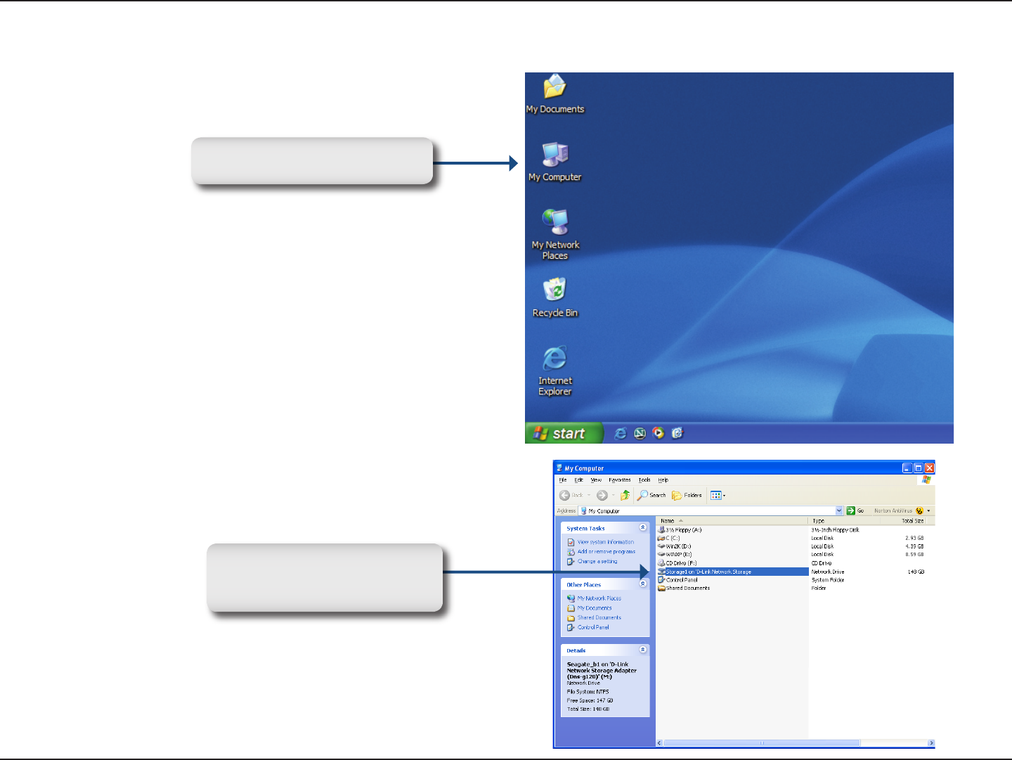Click the Forward arrow toolbar button

tap(602, 496)
